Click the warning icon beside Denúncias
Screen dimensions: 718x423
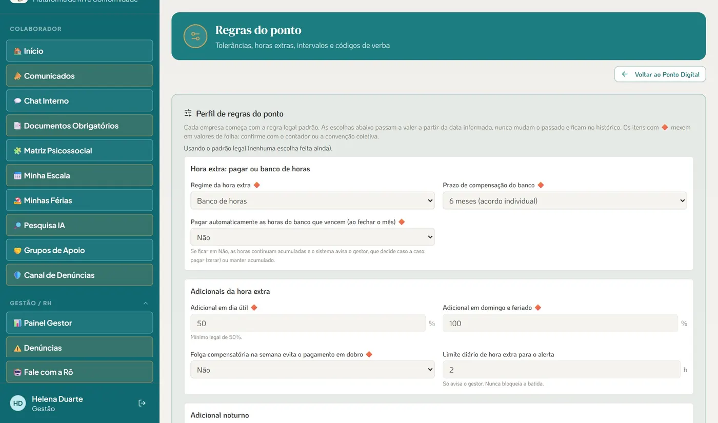point(17,348)
